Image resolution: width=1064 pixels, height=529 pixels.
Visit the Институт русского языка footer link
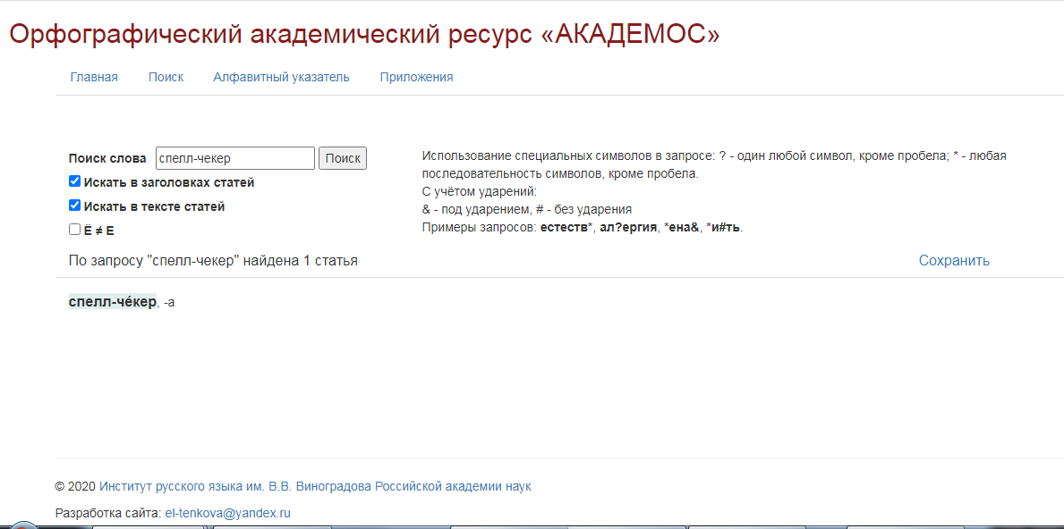tap(315, 487)
